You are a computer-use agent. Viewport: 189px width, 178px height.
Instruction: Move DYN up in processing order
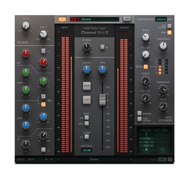click(x=152, y=146)
